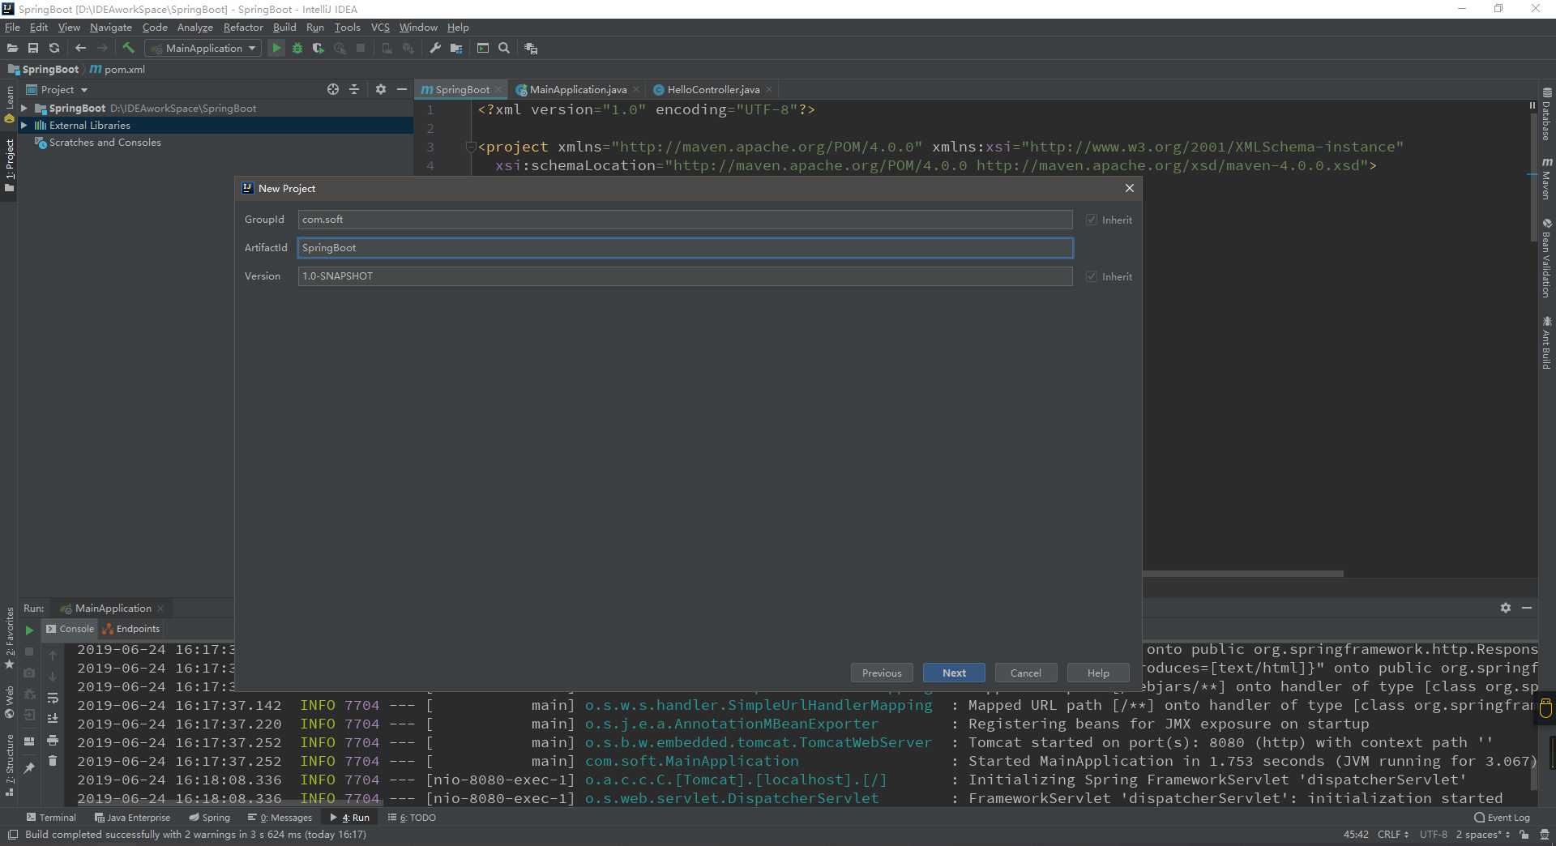Image resolution: width=1556 pixels, height=846 pixels.
Task: Click the Open folder toolbar icon
Action: coord(12,49)
